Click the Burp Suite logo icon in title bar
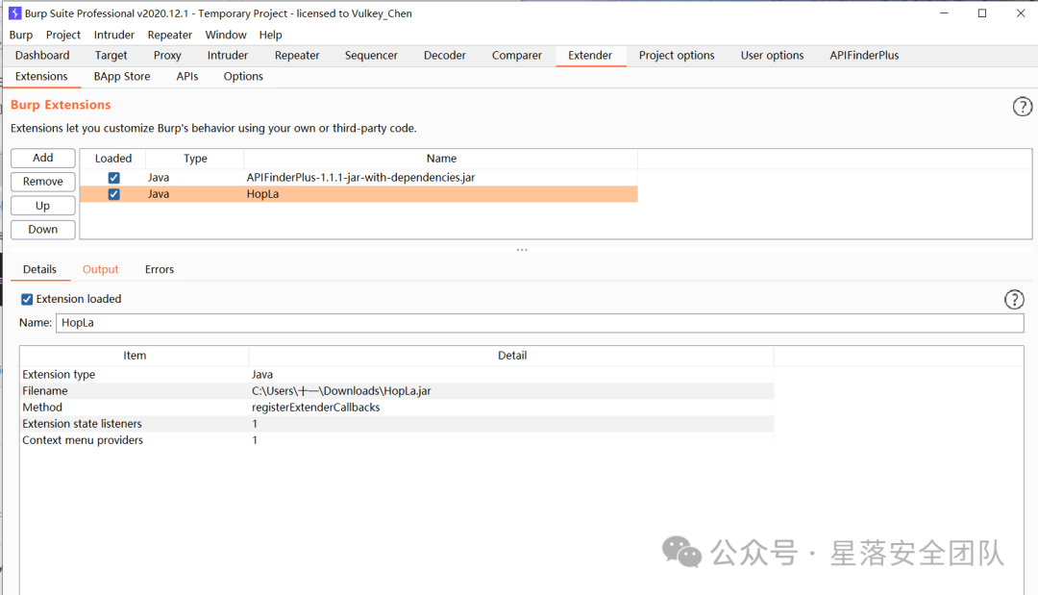Image resolution: width=1038 pixels, height=595 pixels. [x=14, y=13]
